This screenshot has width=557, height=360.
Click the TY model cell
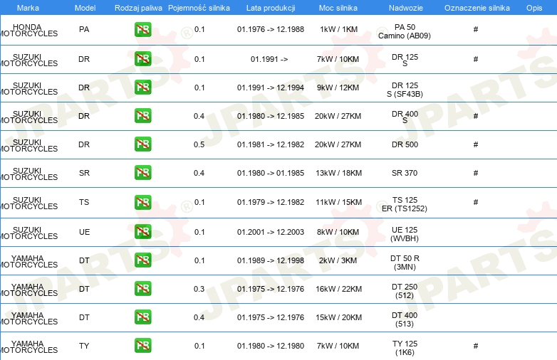(x=84, y=346)
